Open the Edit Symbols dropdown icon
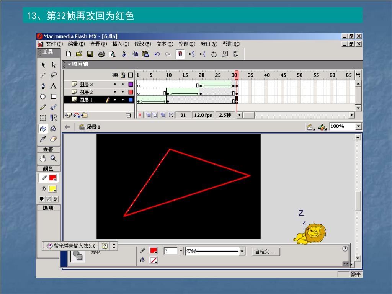 [x=322, y=127]
